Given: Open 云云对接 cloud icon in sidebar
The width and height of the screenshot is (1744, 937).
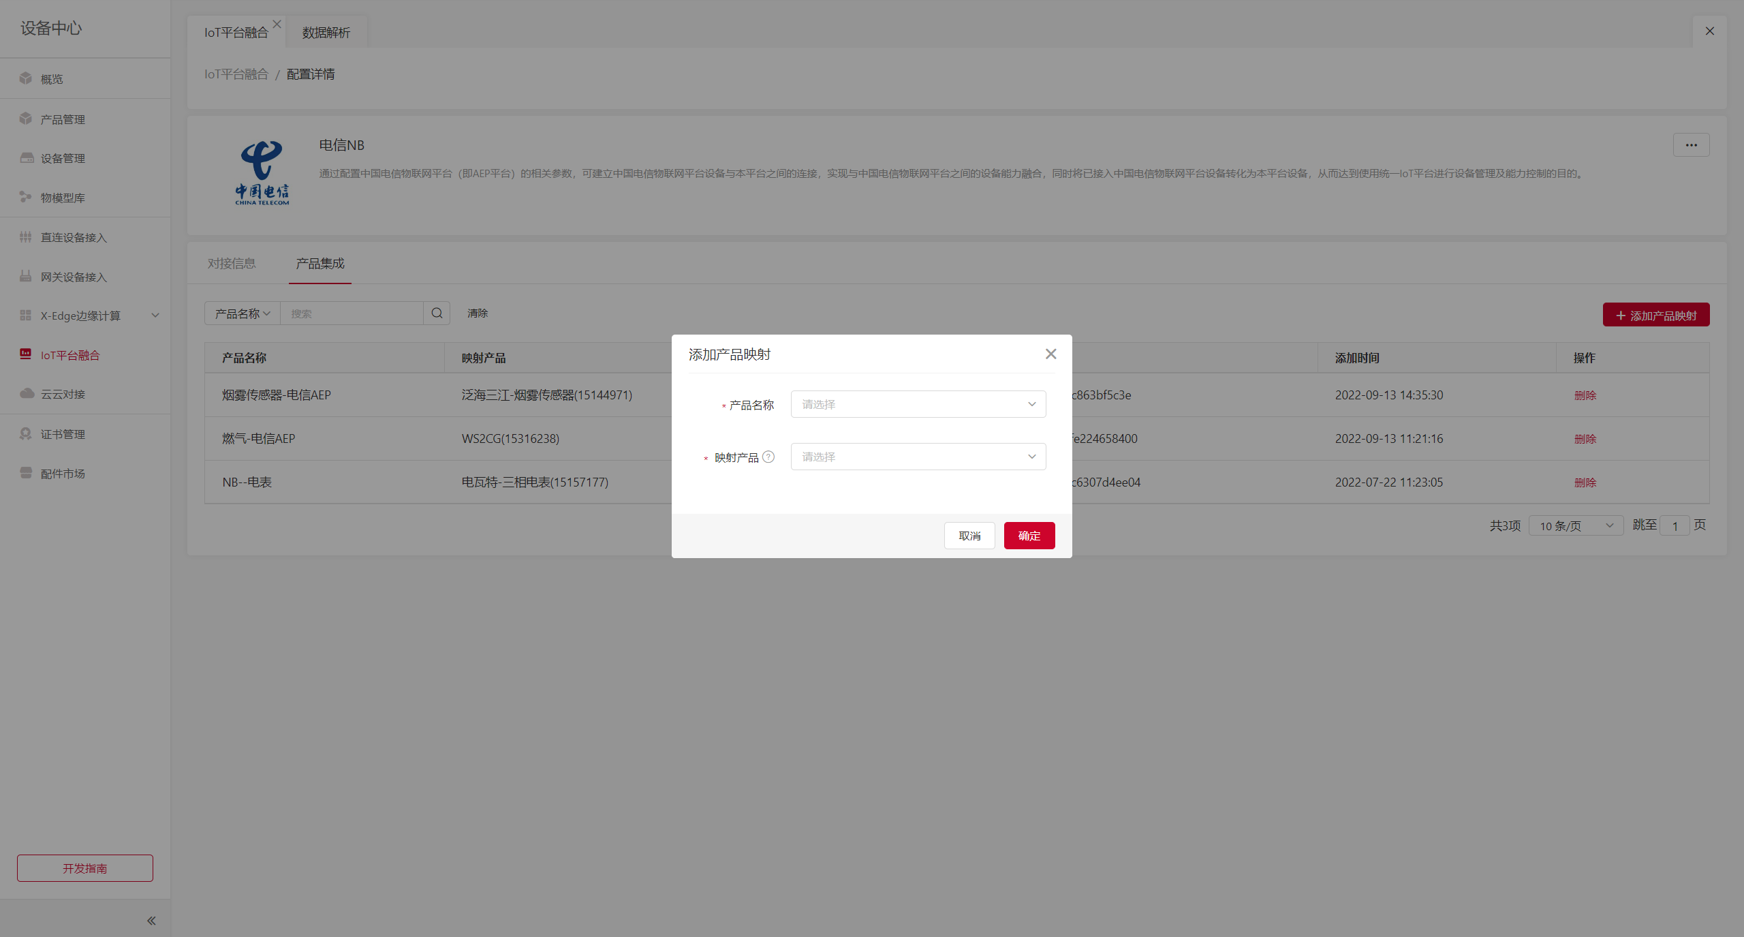Looking at the screenshot, I should point(27,394).
